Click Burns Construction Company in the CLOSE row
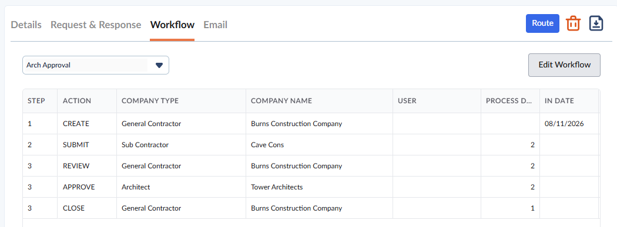This screenshot has width=617, height=227. [296, 209]
